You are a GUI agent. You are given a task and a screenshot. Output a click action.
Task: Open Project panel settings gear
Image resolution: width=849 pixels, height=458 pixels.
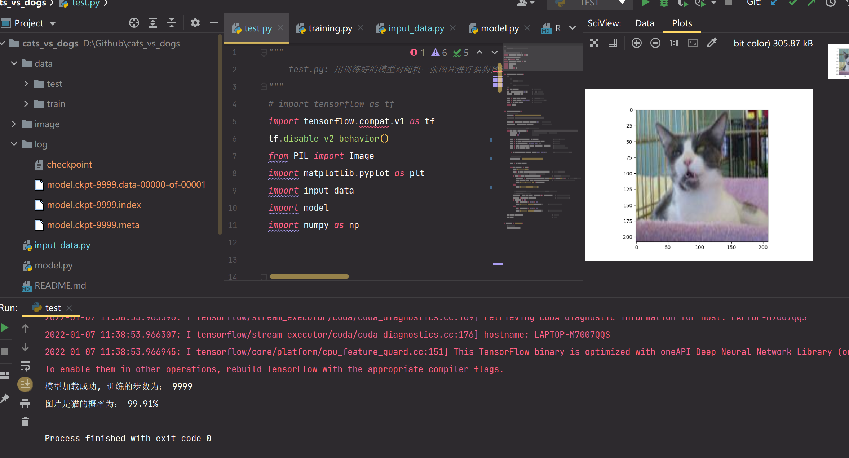[x=195, y=23]
